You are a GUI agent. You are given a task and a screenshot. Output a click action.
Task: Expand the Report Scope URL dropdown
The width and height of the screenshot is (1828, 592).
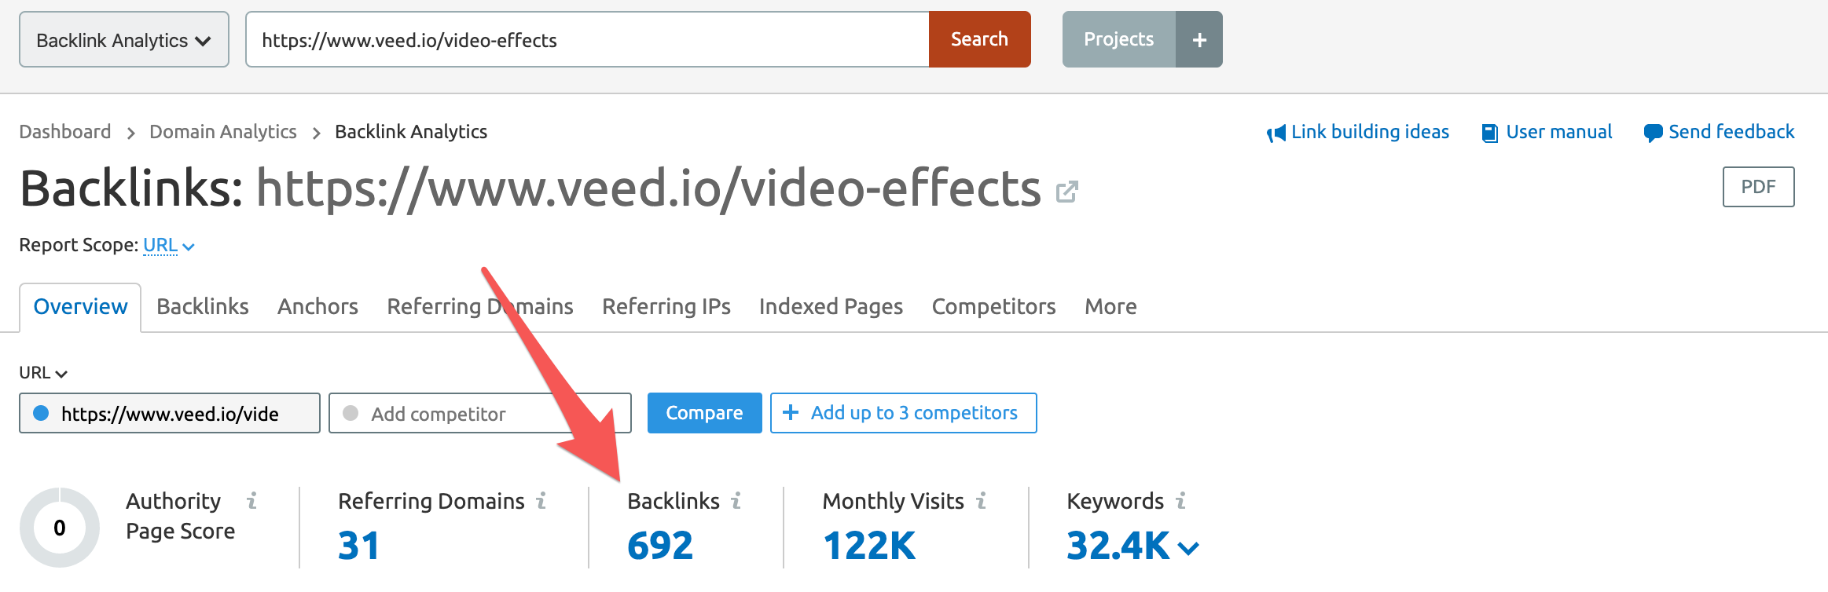click(168, 246)
